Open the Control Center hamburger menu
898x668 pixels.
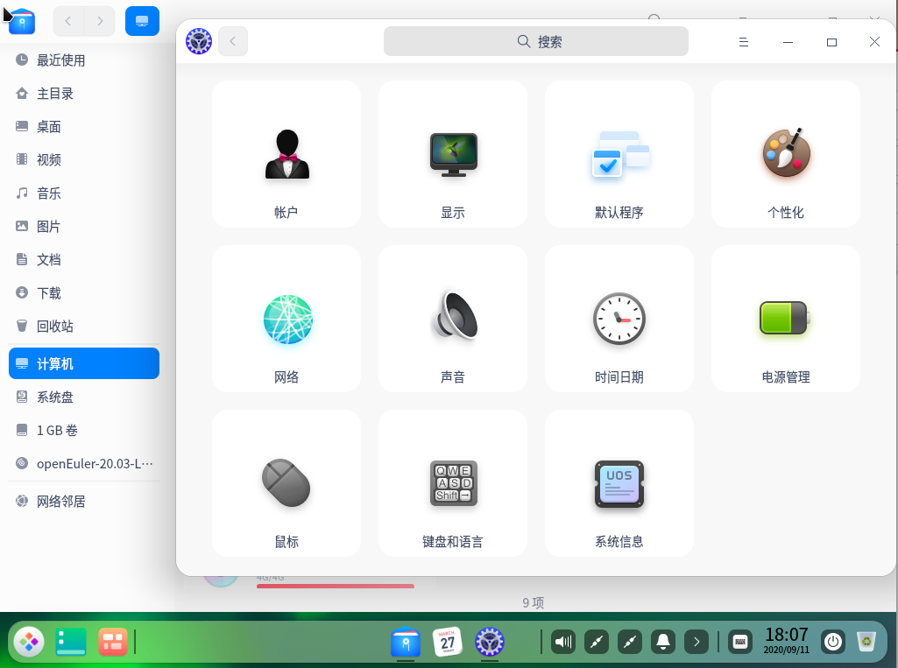coord(744,42)
